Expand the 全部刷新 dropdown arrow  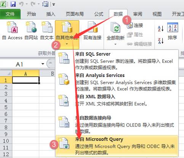click(115, 45)
